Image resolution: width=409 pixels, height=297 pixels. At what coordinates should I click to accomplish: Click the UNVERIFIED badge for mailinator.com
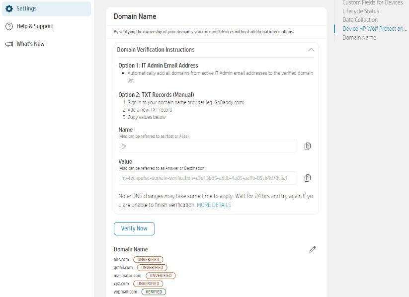[x=161, y=275]
